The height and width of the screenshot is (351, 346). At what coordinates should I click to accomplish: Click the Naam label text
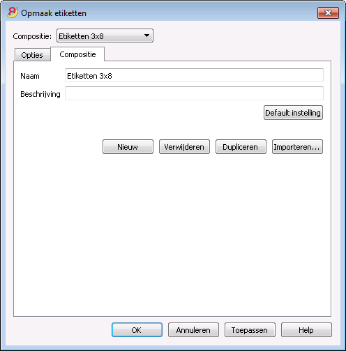pyautogui.click(x=30, y=76)
